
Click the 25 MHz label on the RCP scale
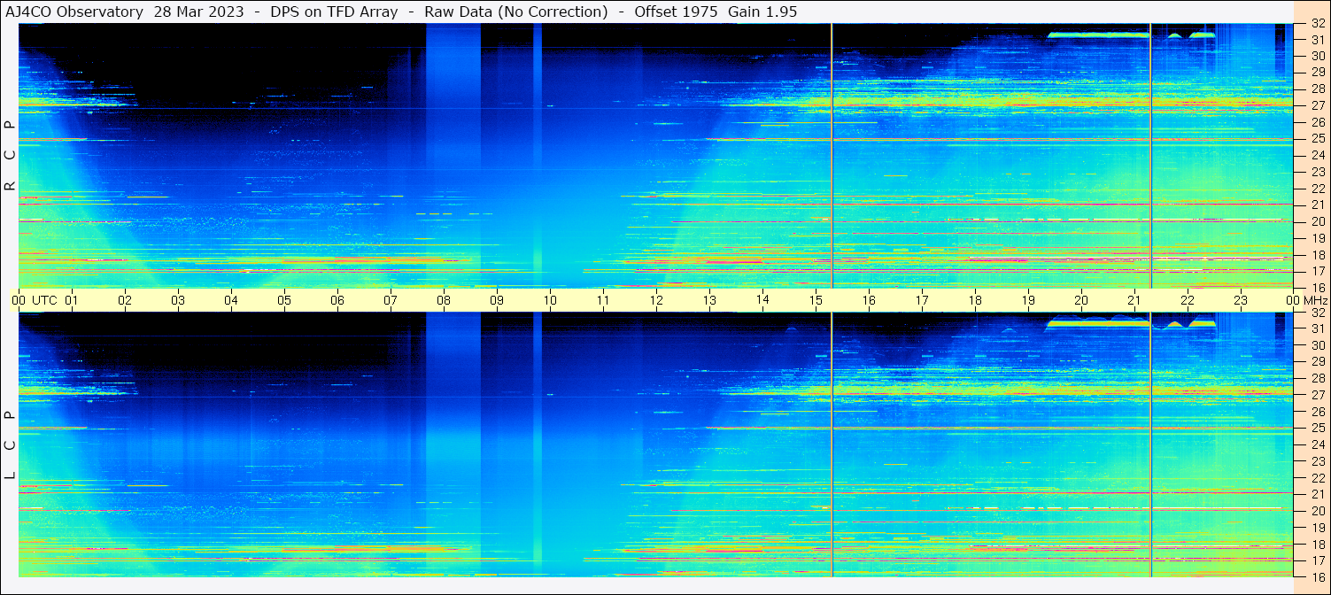pyautogui.click(x=1318, y=139)
